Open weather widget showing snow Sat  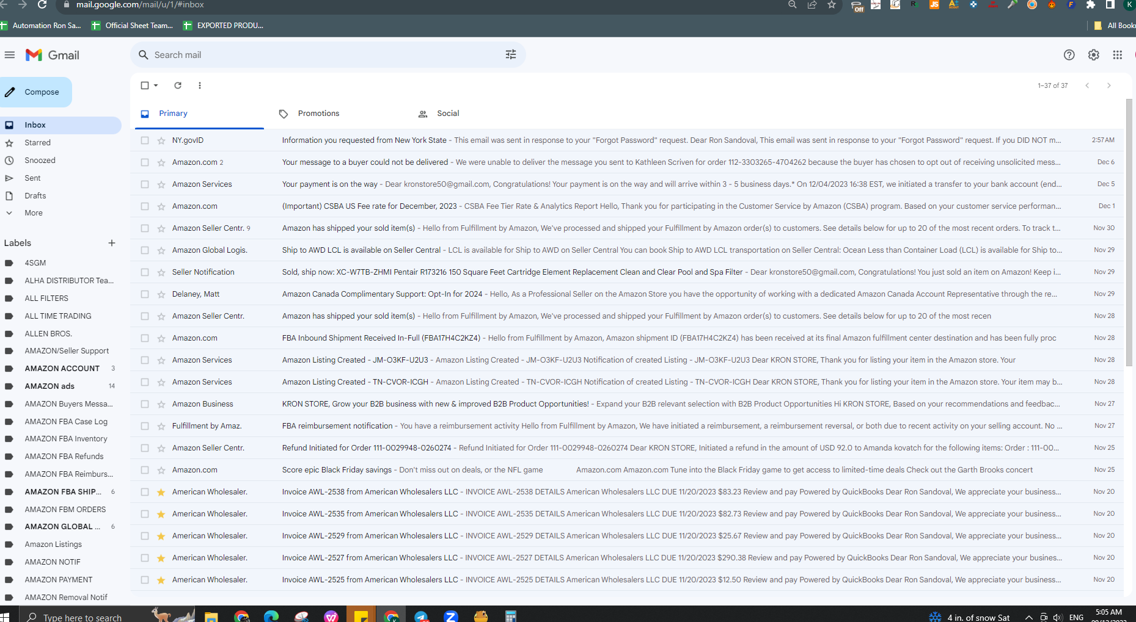970,617
